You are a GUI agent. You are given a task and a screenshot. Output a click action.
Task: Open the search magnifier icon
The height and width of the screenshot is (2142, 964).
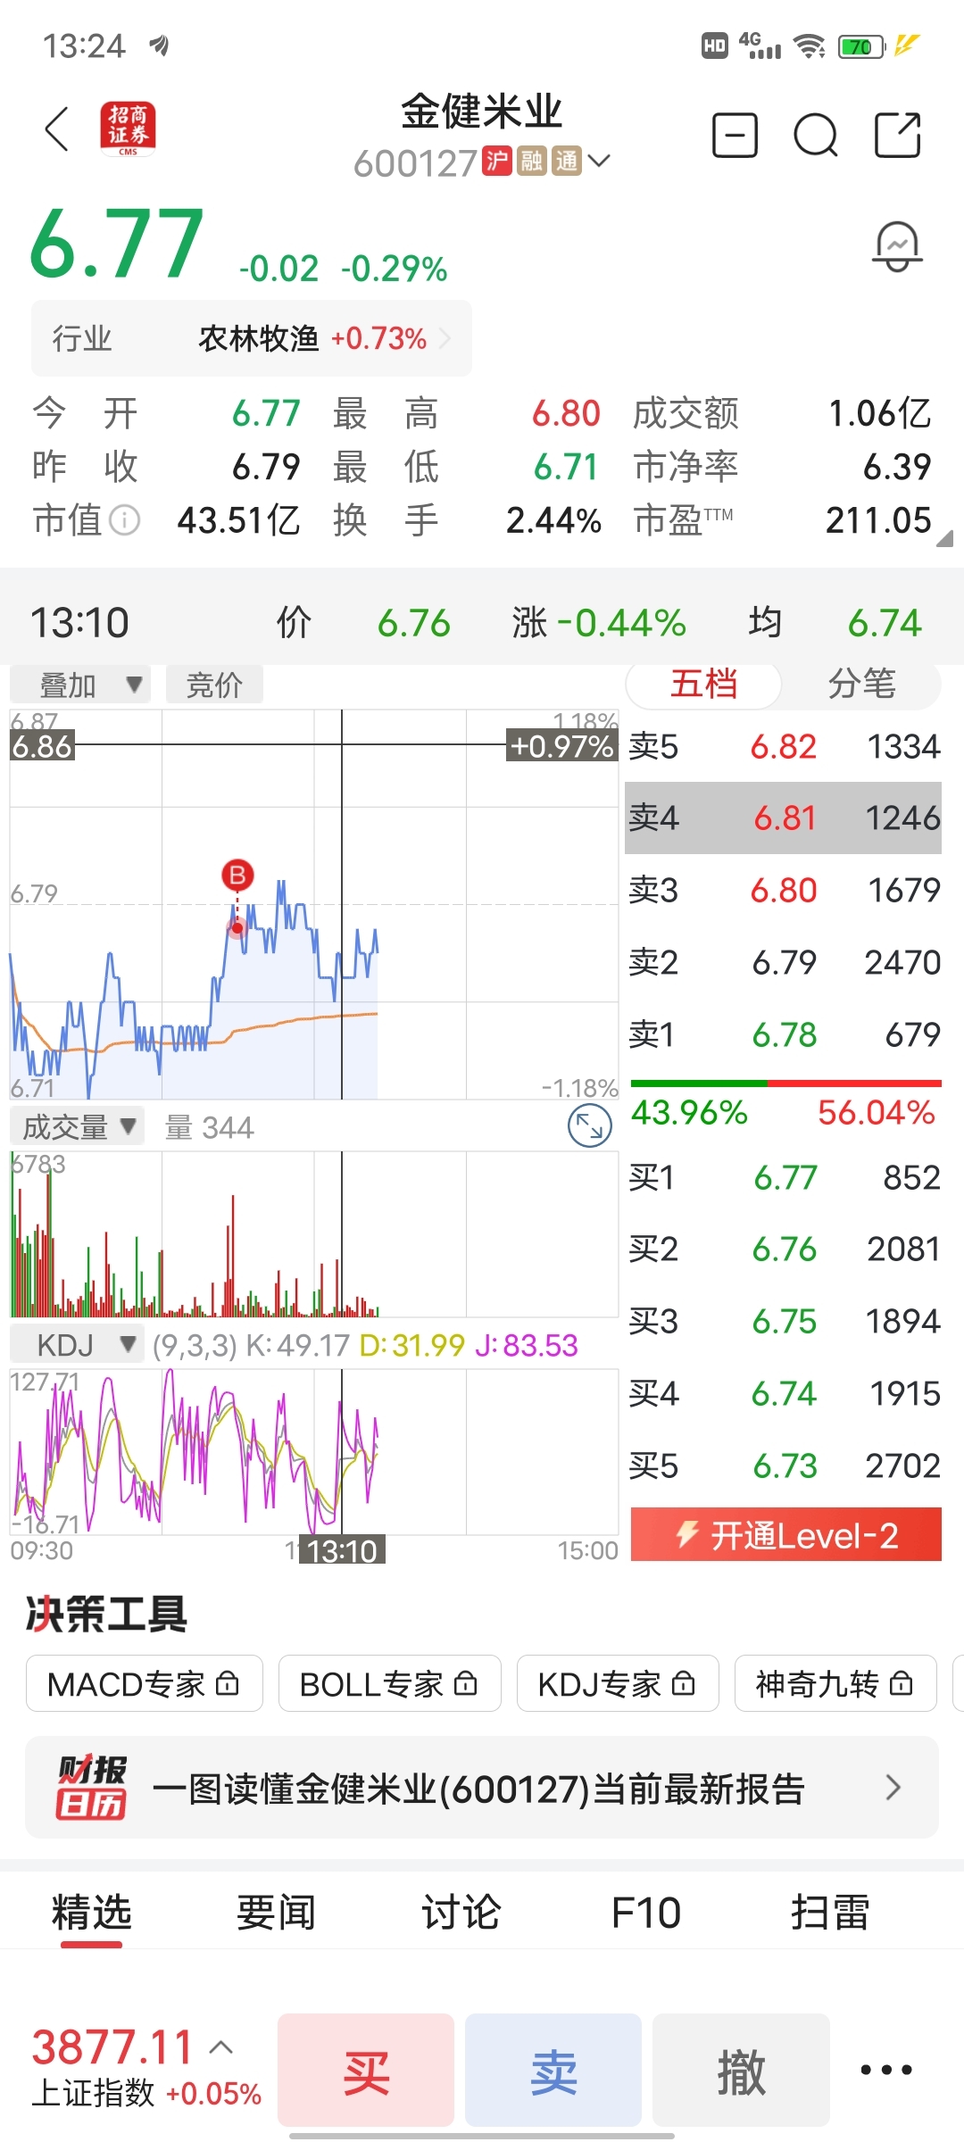pyautogui.click(x=816, y=136)
